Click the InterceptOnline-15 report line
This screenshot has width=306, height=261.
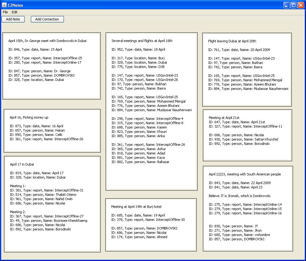point(245,209)
